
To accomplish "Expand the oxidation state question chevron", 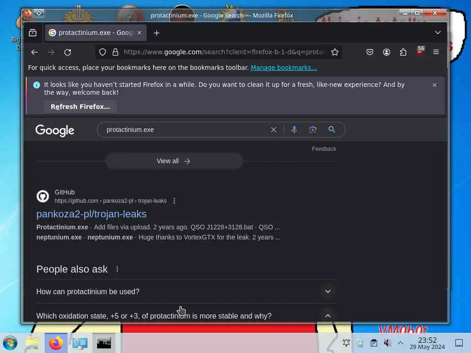I will pyautogui.click(x=327, y=316).
